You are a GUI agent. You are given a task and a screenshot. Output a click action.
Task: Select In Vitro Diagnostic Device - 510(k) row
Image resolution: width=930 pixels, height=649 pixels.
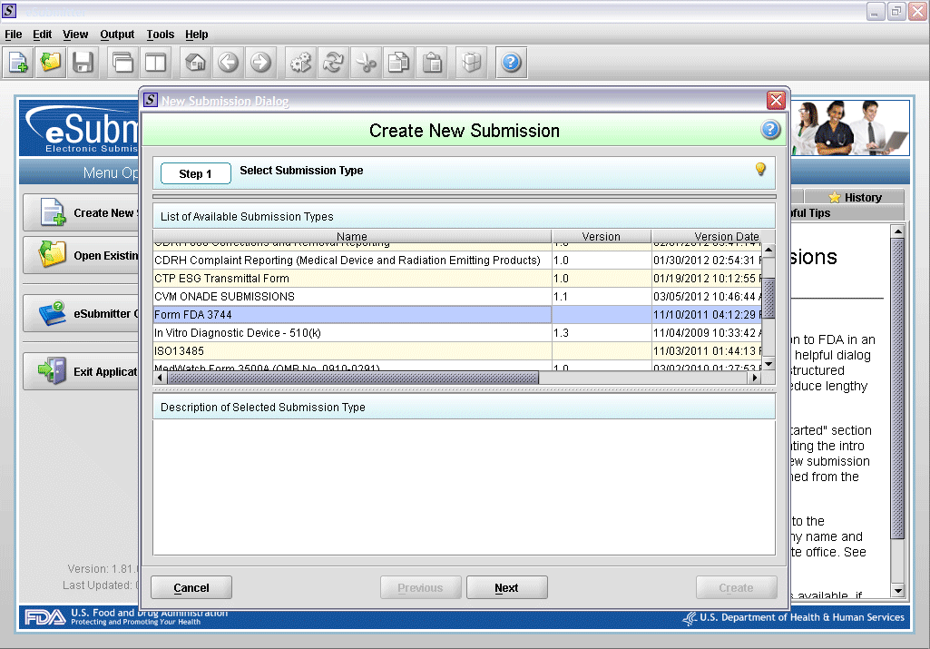(x=456, y=333)
